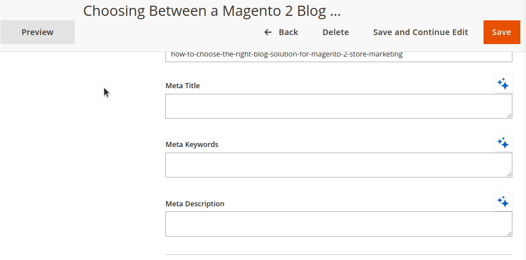Click the URL key field with blog slug
The height and width of the screenshot is (260, 526).
(x=338, y=55)
